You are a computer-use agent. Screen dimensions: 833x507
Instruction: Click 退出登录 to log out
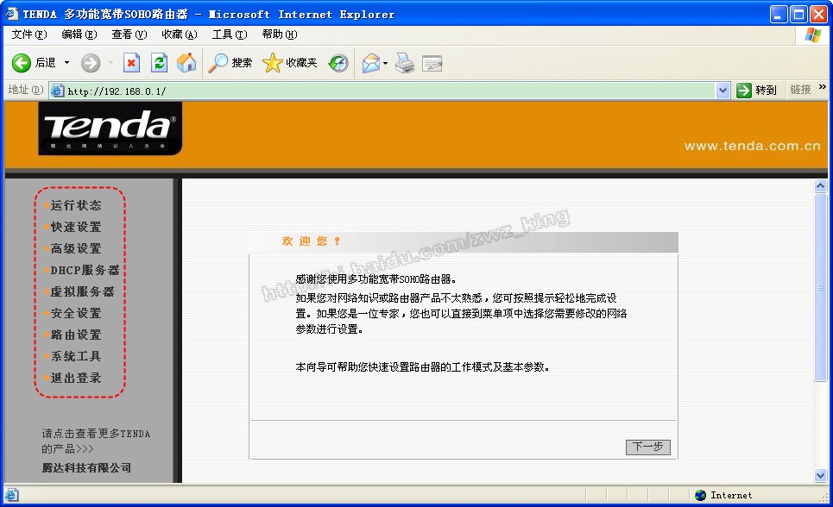point(76,378)
